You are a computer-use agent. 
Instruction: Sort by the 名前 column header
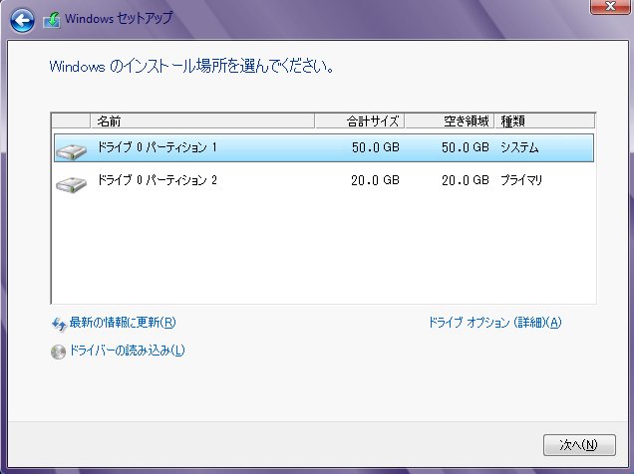point(202,120)
